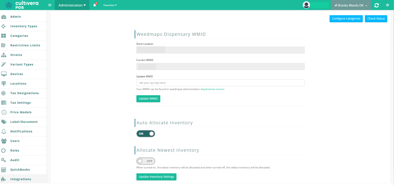Toggle the hamburger menu icon

tap(50, 5)
